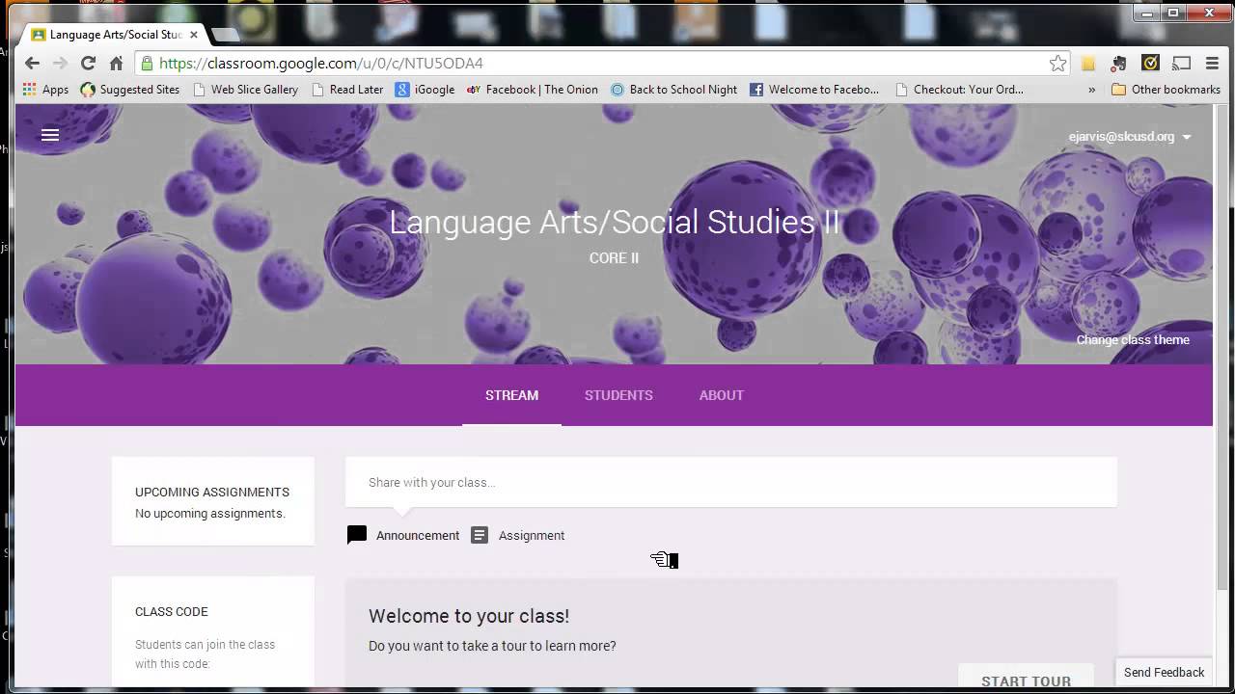This screenshot has width=1235, height=694.
Task: Open the Facebook | The Onion bookmark
Action: [533, 90]
